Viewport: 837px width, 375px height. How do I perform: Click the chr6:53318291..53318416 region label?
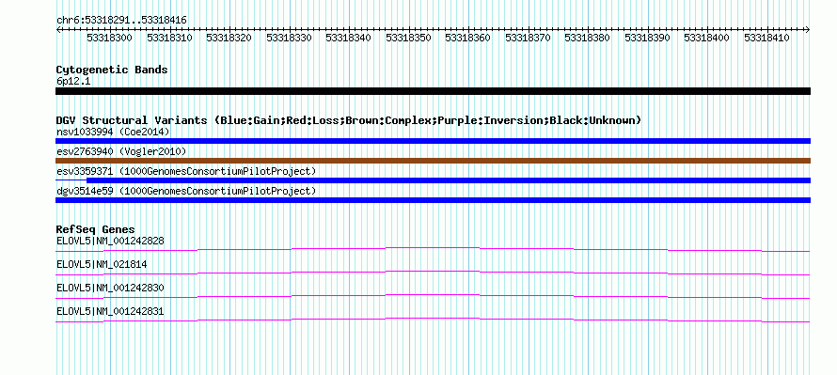click(x=121, y=21)
